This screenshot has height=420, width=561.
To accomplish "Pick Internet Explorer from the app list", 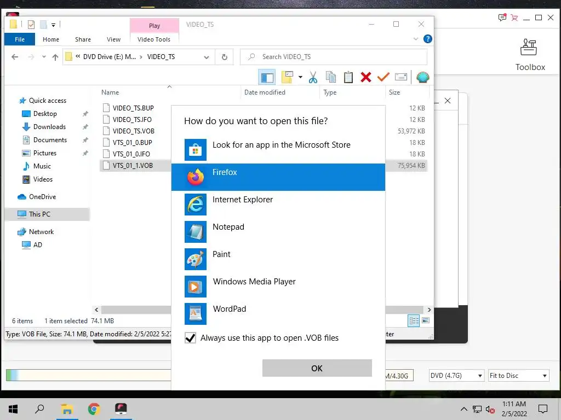I will [278, 205].
